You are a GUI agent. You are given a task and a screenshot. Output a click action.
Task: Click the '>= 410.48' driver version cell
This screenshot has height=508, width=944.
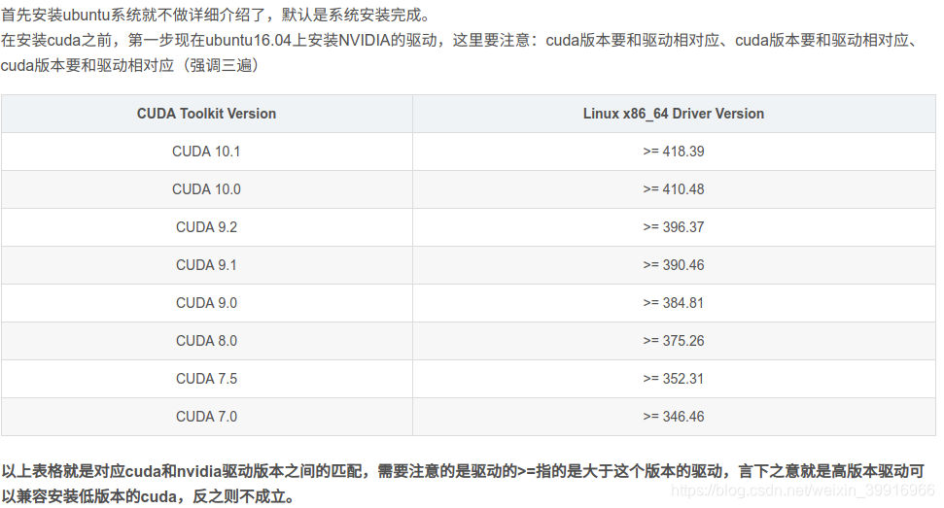674,189
